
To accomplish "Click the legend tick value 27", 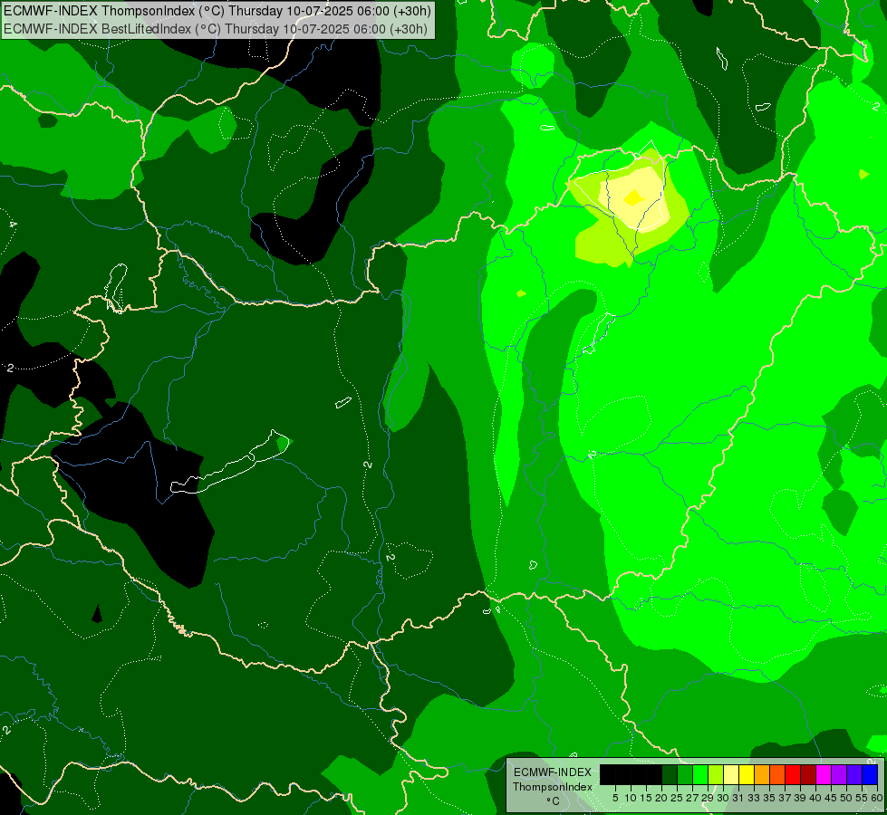I will pos(692,798).
